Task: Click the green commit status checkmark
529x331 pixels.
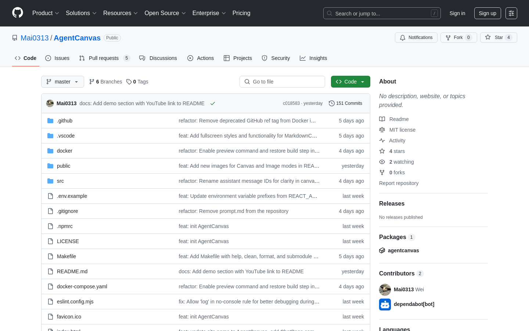Action: (213, 103)
